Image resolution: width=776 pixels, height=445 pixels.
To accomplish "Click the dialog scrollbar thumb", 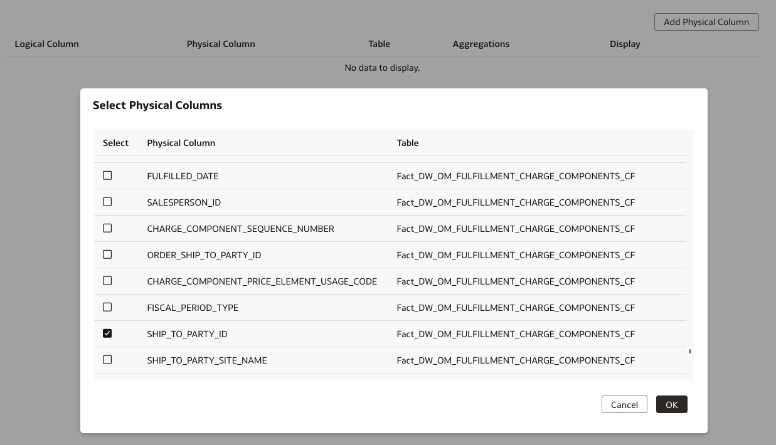I will pos(690,352).
